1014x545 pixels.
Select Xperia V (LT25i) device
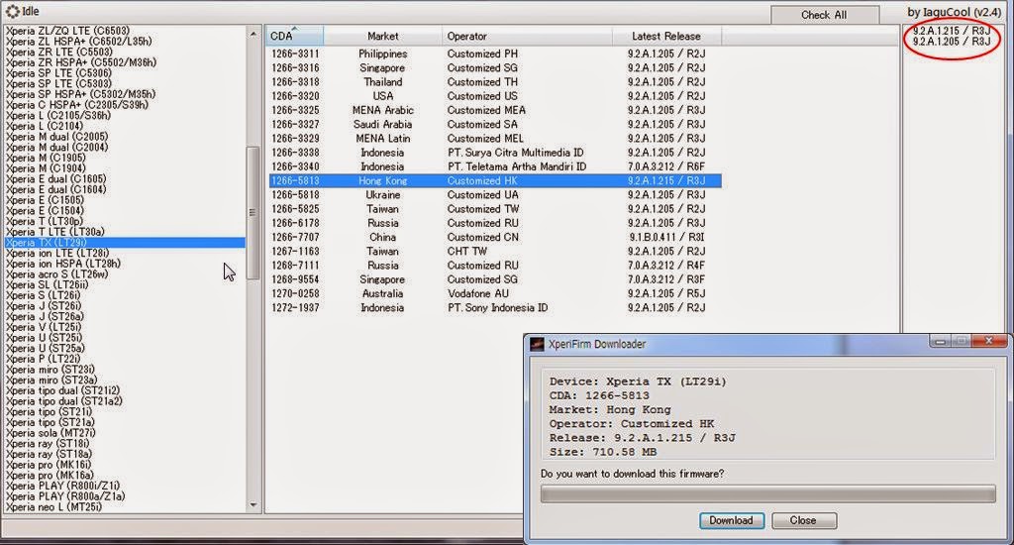click(x=44, y=328)
